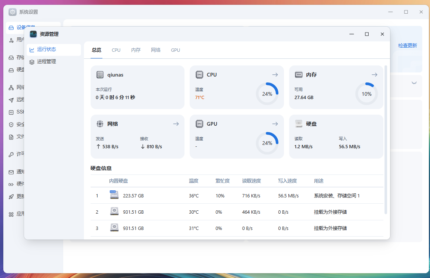Select 运行状态 in the sidebar
Image resolution: width=430 pixels, height=278 pixels.
coord(46,50)
